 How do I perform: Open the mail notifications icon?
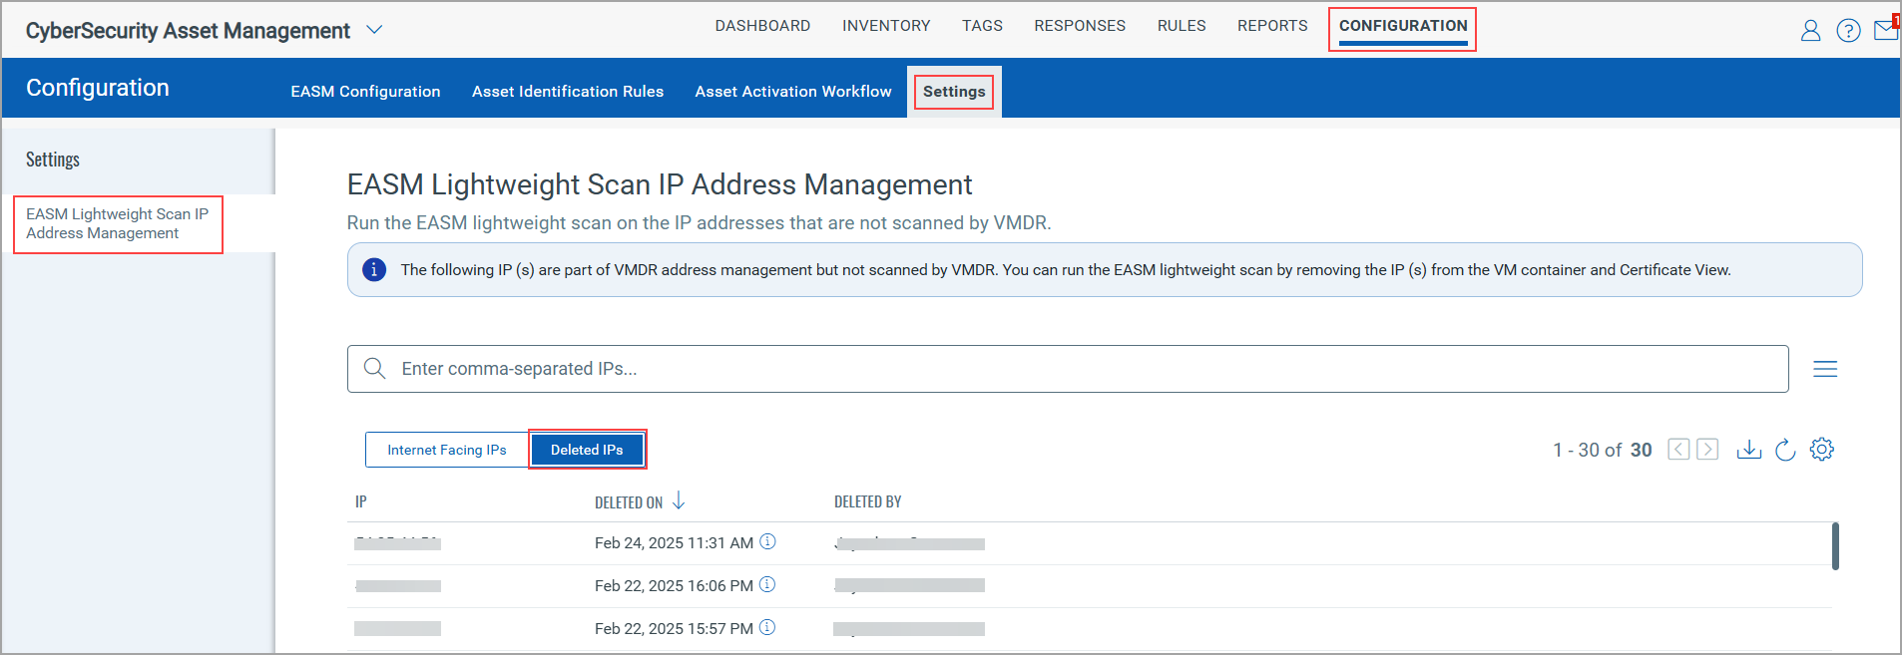[x=1886, y=30]
